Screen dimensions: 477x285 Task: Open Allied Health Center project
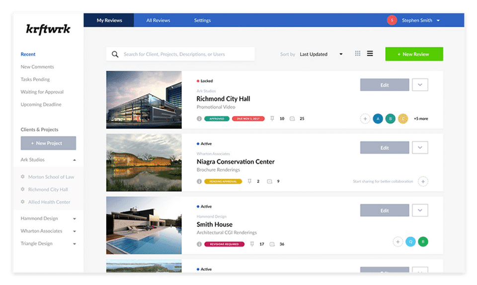pyautogui.click(x=49, y=202)
